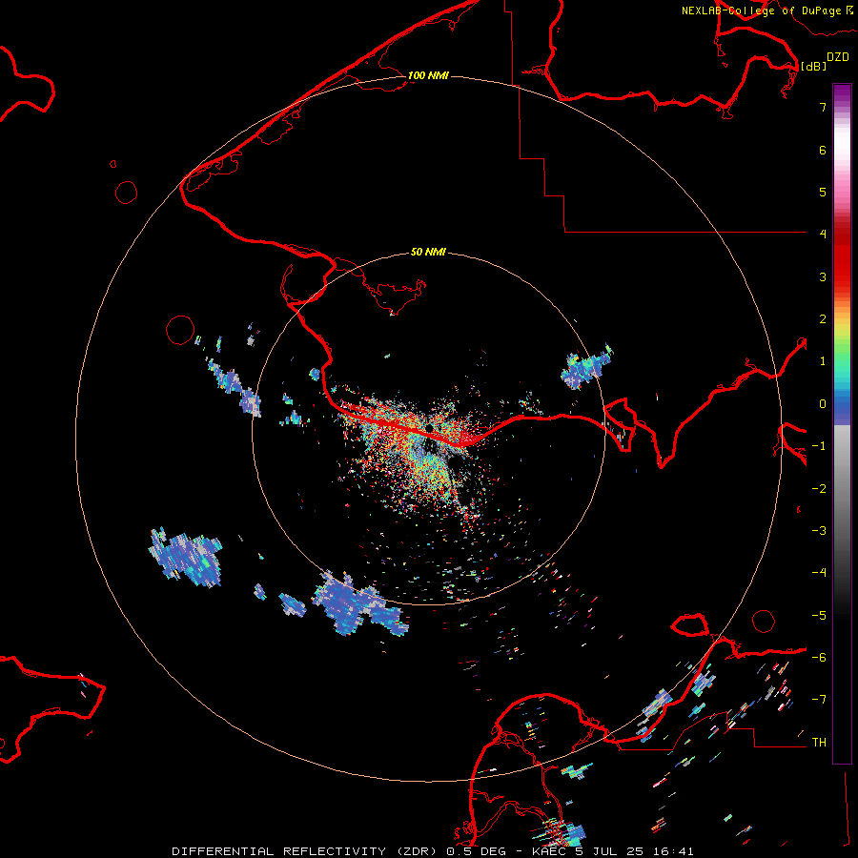Click the TH threshold label on scale

tap(819, 743)
